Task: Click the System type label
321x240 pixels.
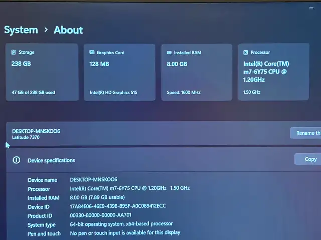Action: pos(42,225)
